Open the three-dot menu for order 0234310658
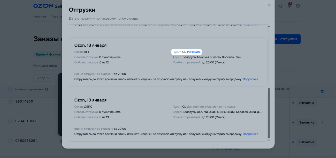Viewport: 336px width, 158px height. 322,122
